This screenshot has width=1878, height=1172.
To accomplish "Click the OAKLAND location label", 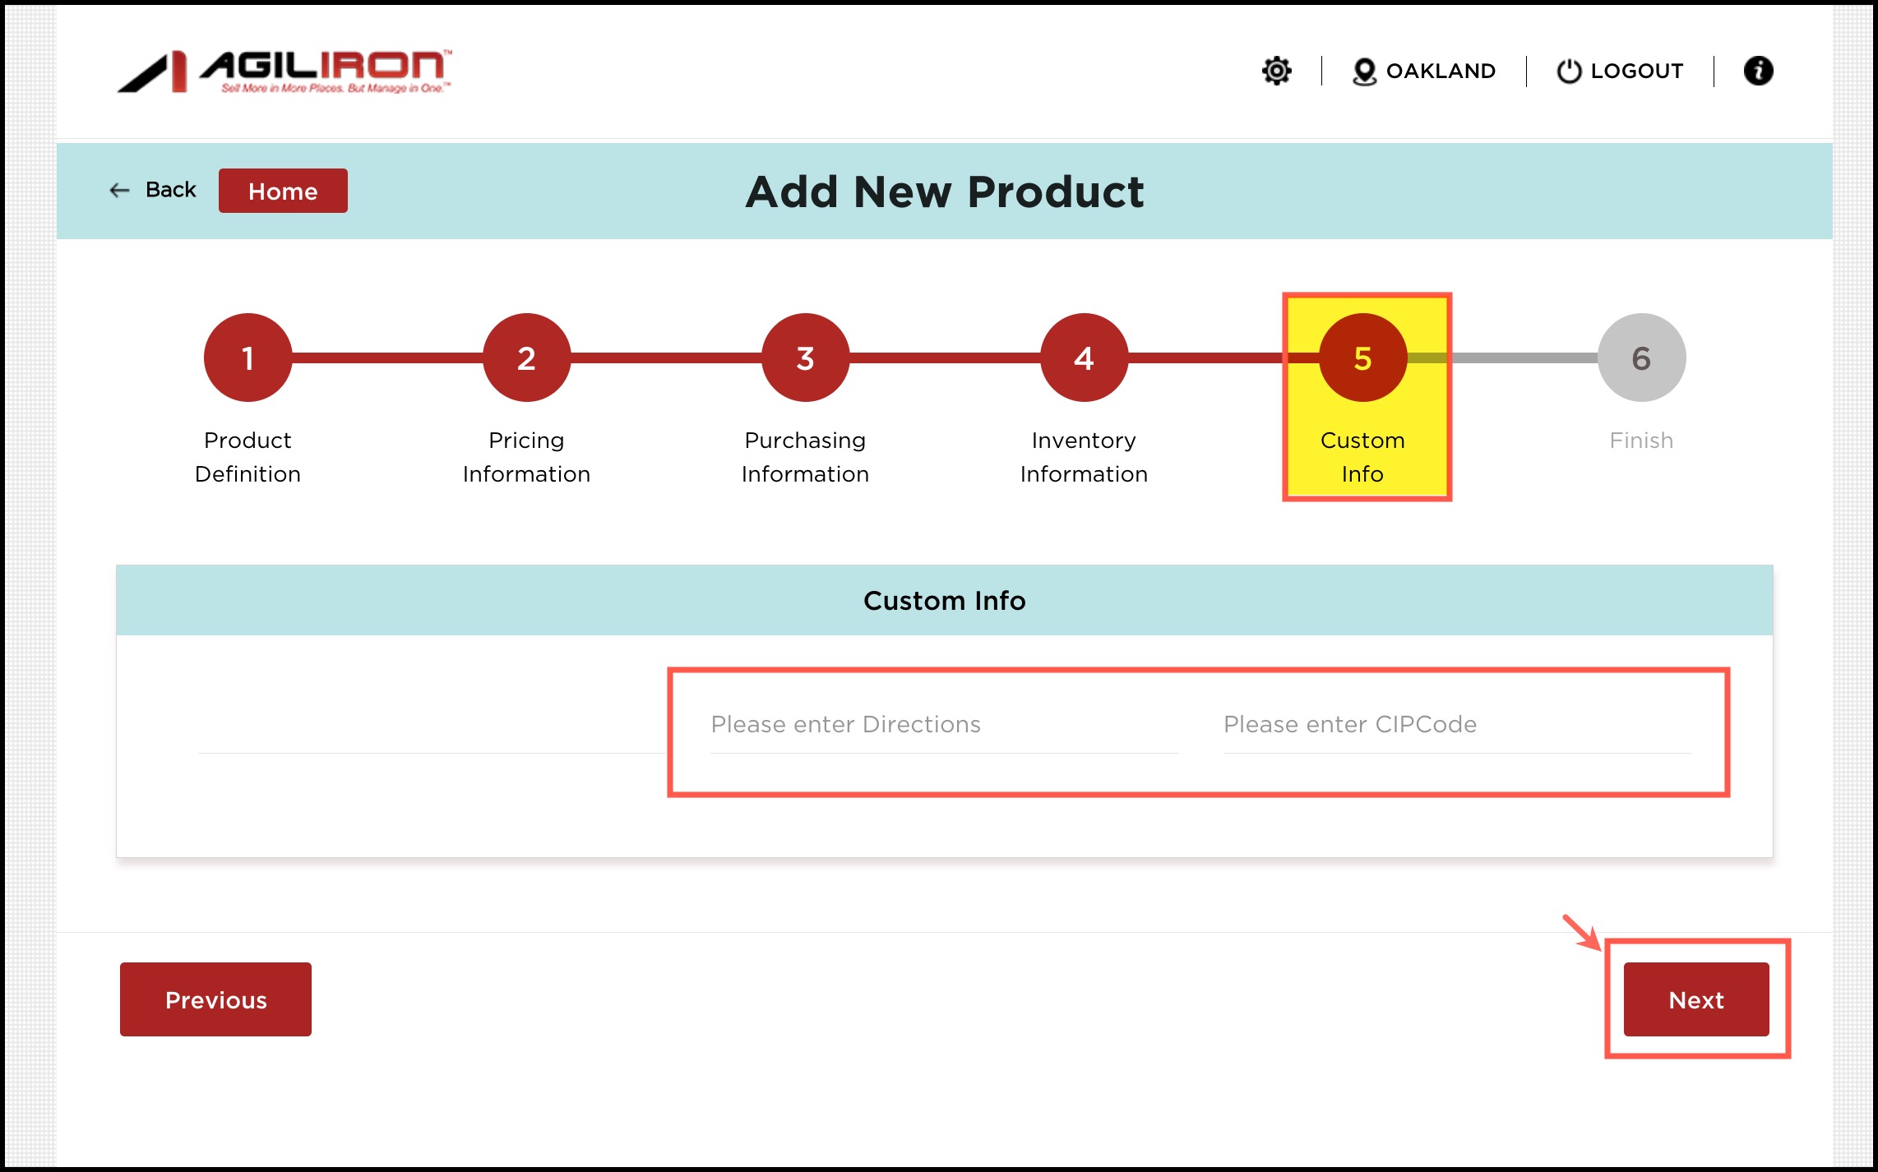I will pyautogui.click(x=1440, y=72).
